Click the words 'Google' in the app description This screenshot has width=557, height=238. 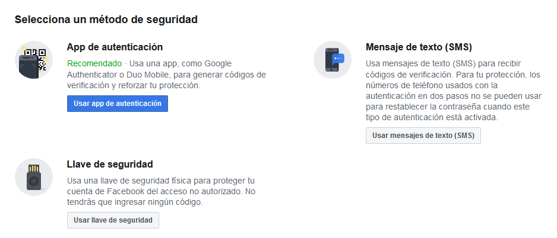(x=217, y=63)
